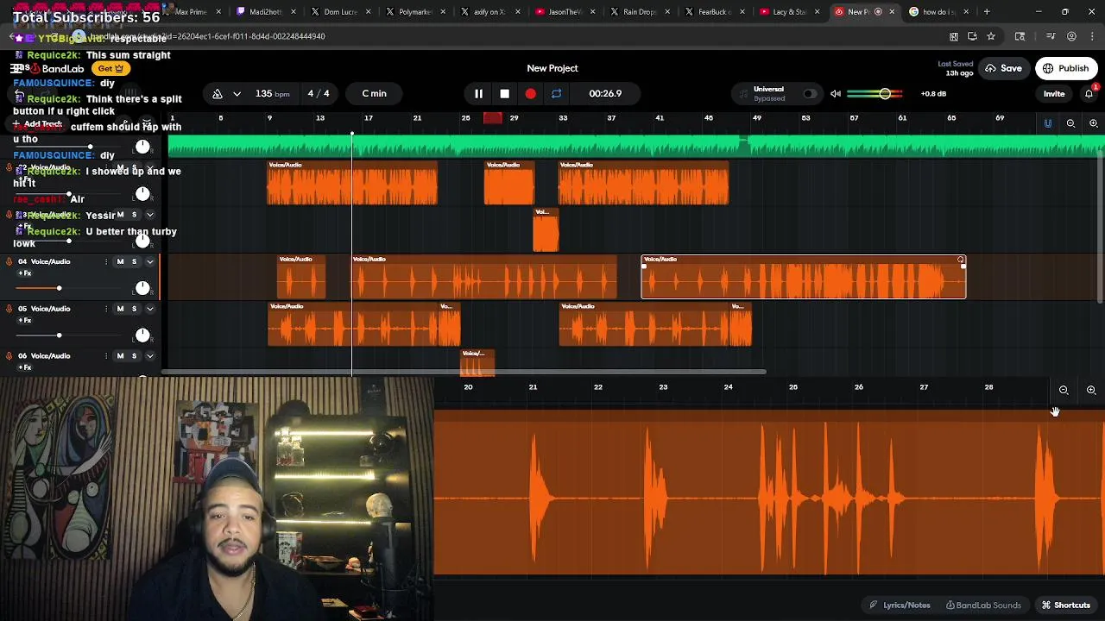Expand track 05 with its chevron
Screen dimensions: 1105x621
(149, 309)
